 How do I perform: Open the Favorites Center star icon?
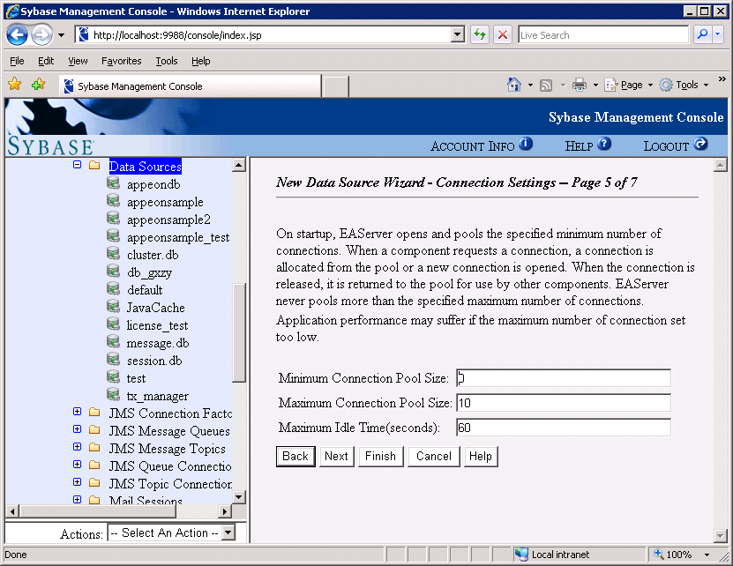click(15, 84)
